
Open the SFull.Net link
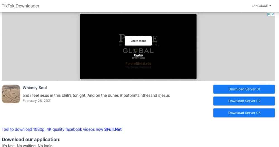113,129
